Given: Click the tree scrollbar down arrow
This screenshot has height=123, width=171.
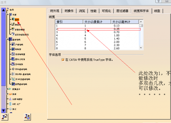Looking at the screenshot, I should [3, 111].
